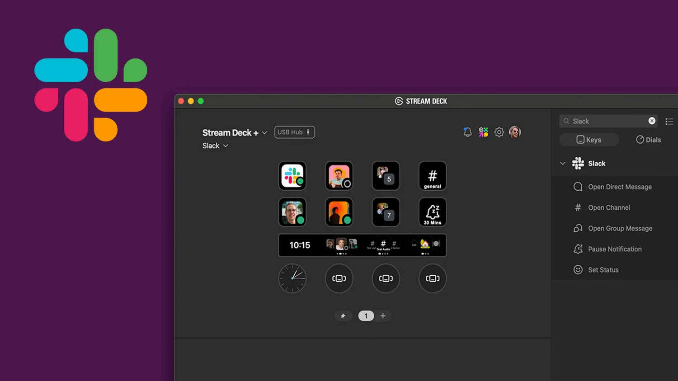Click the pin page icon
This screenshot has width=678, height=381.
(x=343, y=316)
